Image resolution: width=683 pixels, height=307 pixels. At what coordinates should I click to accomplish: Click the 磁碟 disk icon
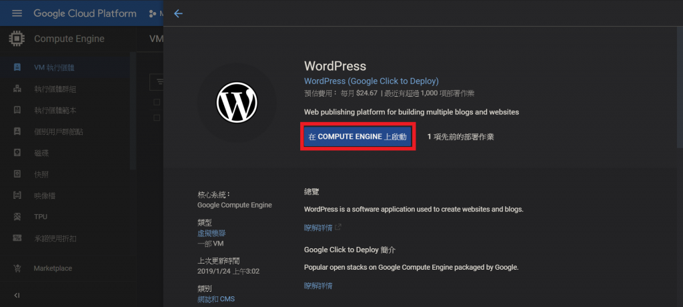coord(17,153)
